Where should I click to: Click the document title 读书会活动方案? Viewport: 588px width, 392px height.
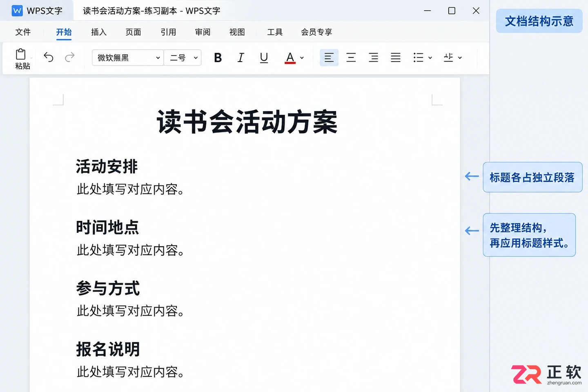tap(247, 122)
